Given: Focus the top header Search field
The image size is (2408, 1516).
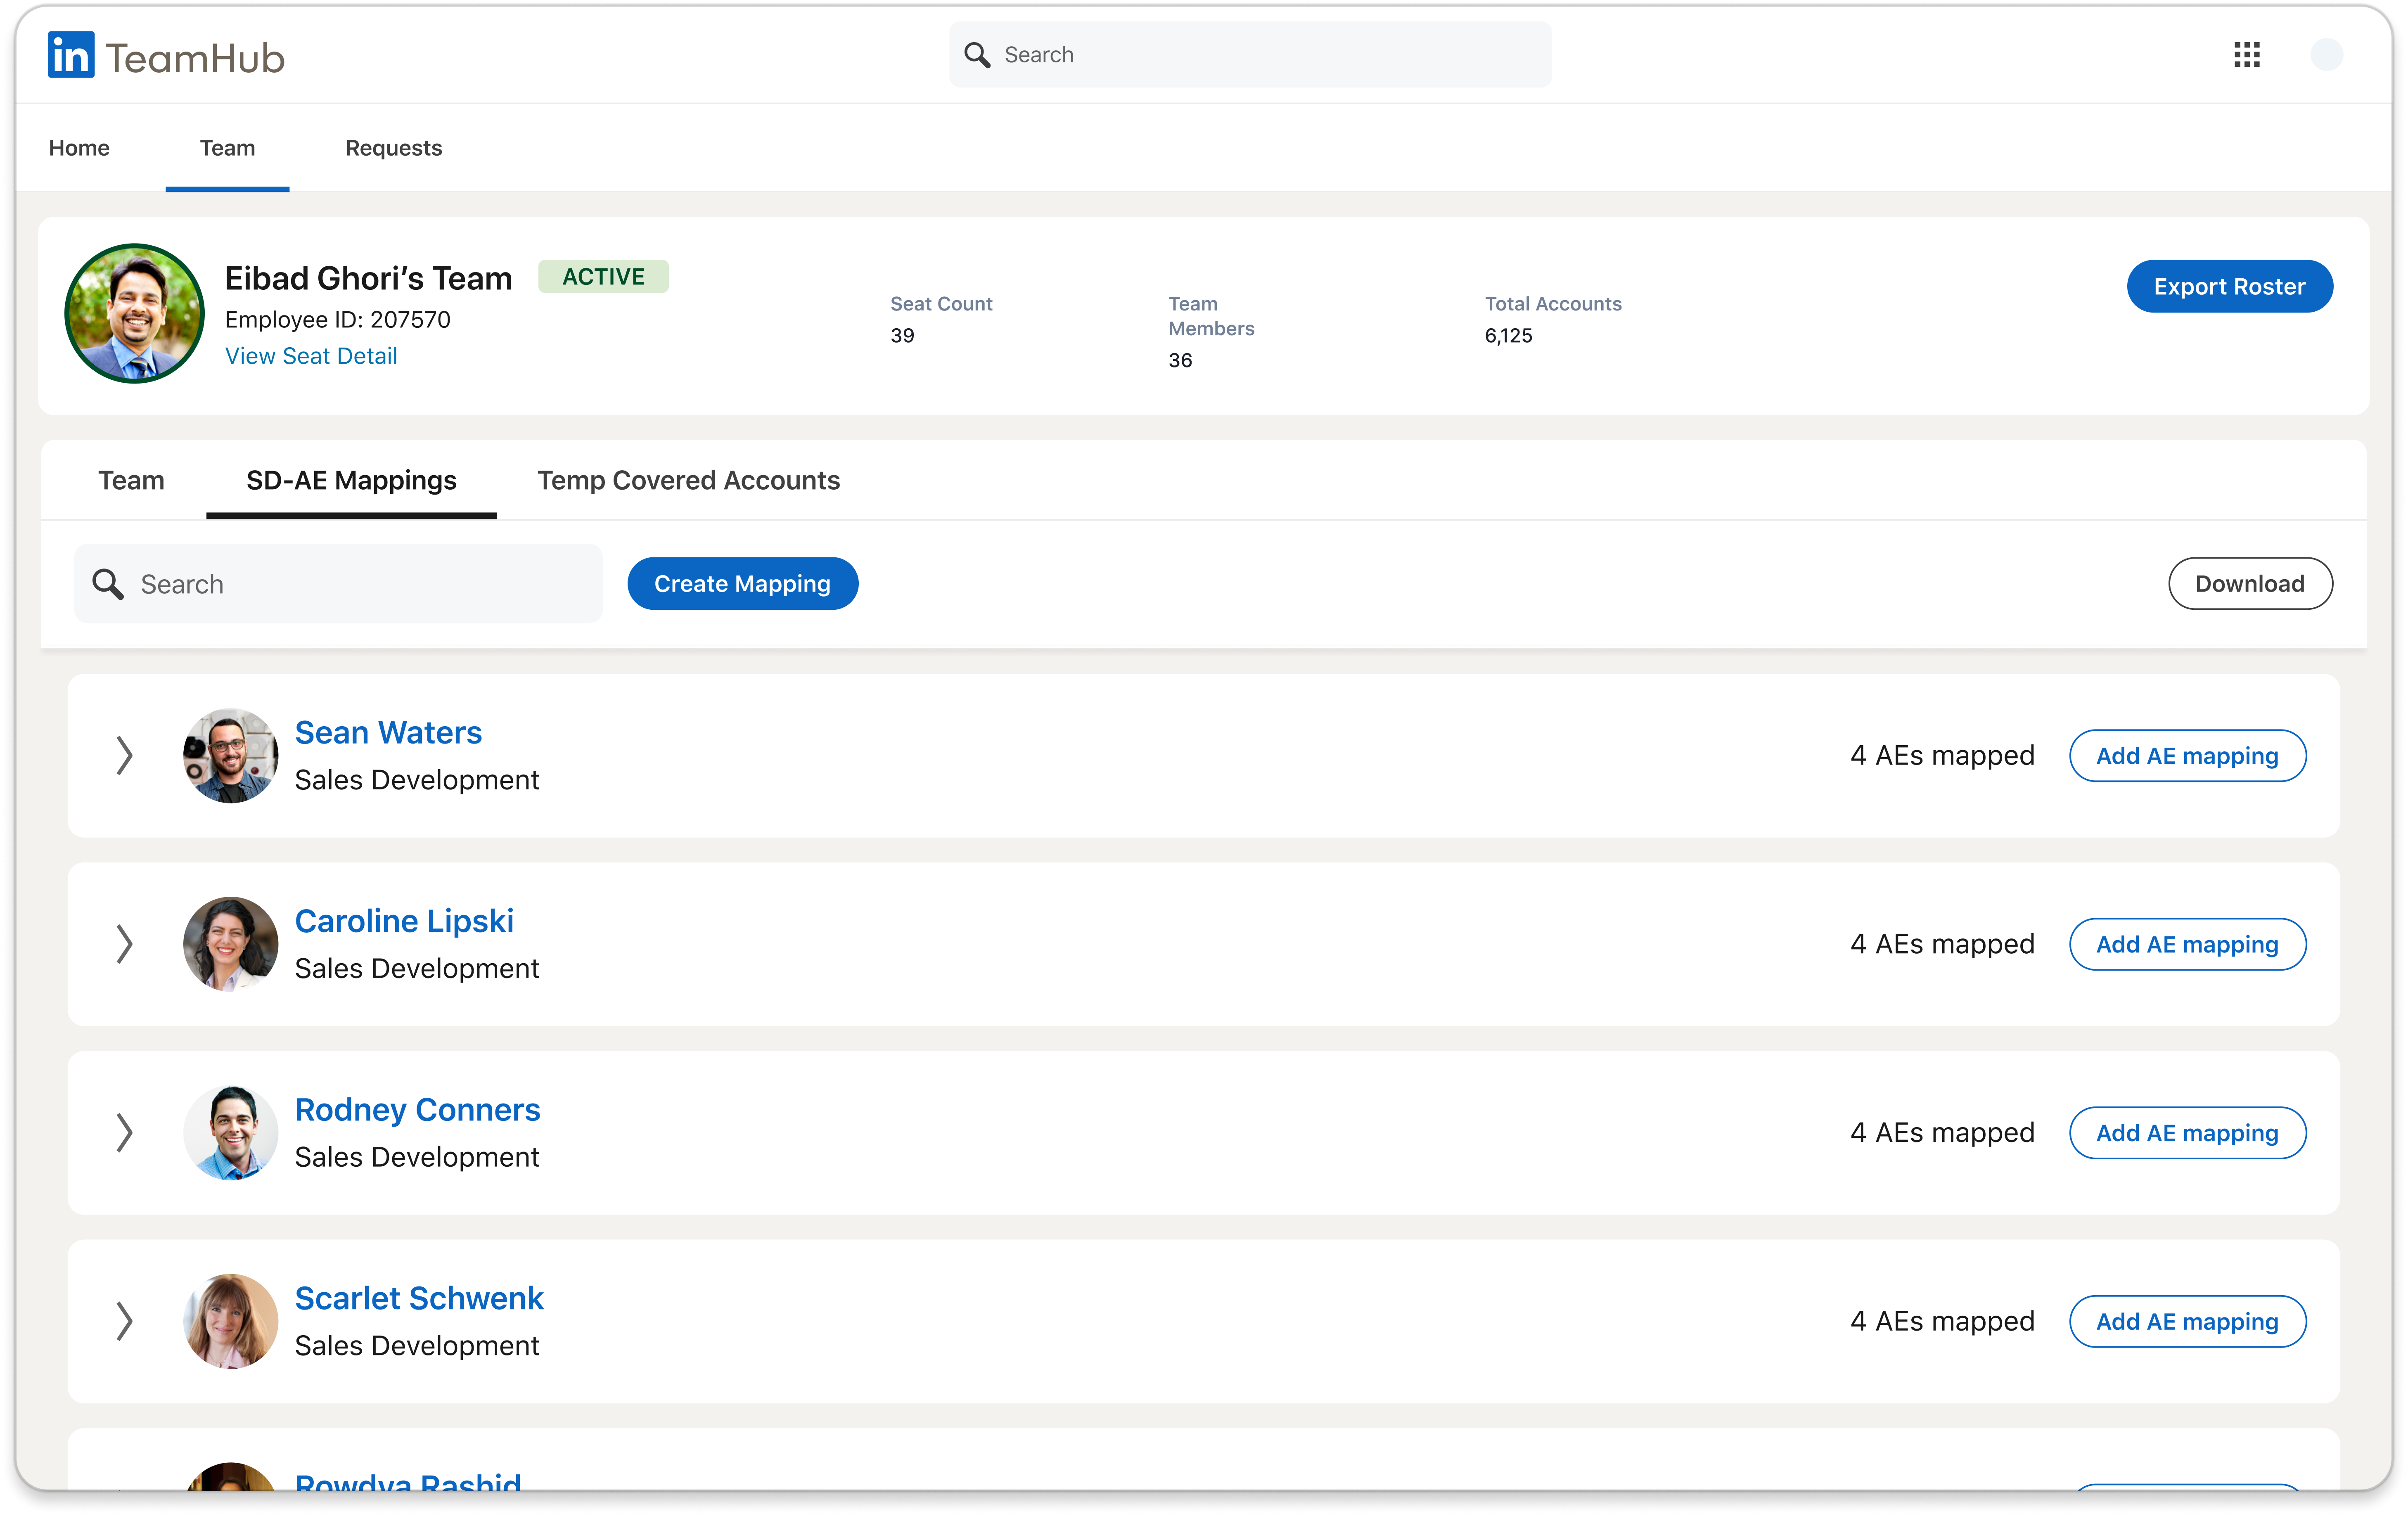Looking at the screenshot, I should click(1250, 55).
